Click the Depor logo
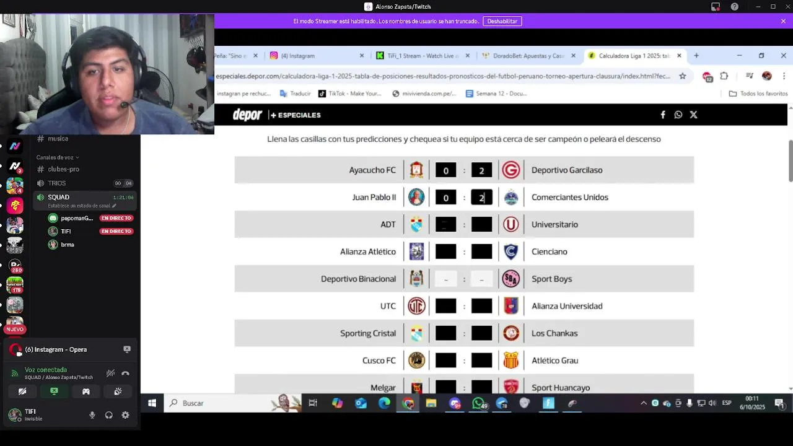The image size is (793, 446). click(x=247, y=115)
